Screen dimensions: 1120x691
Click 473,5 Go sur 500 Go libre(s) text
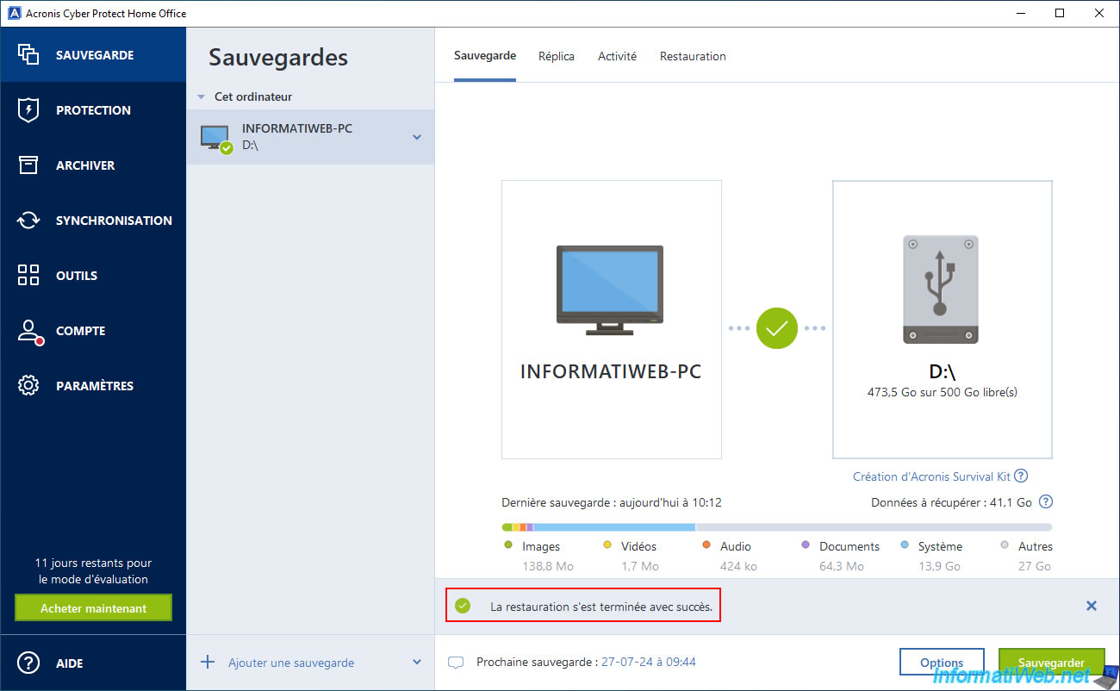point(943,392)
